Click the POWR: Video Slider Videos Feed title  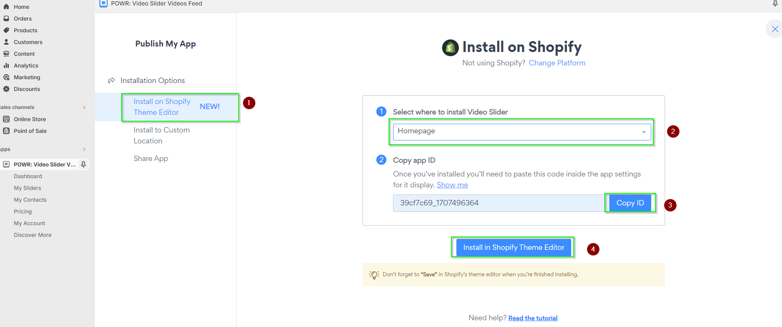(157, 3)
